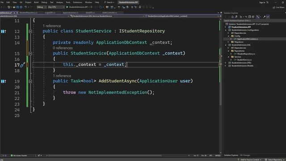Click the Search magnifier in title bar

[105, 2]
